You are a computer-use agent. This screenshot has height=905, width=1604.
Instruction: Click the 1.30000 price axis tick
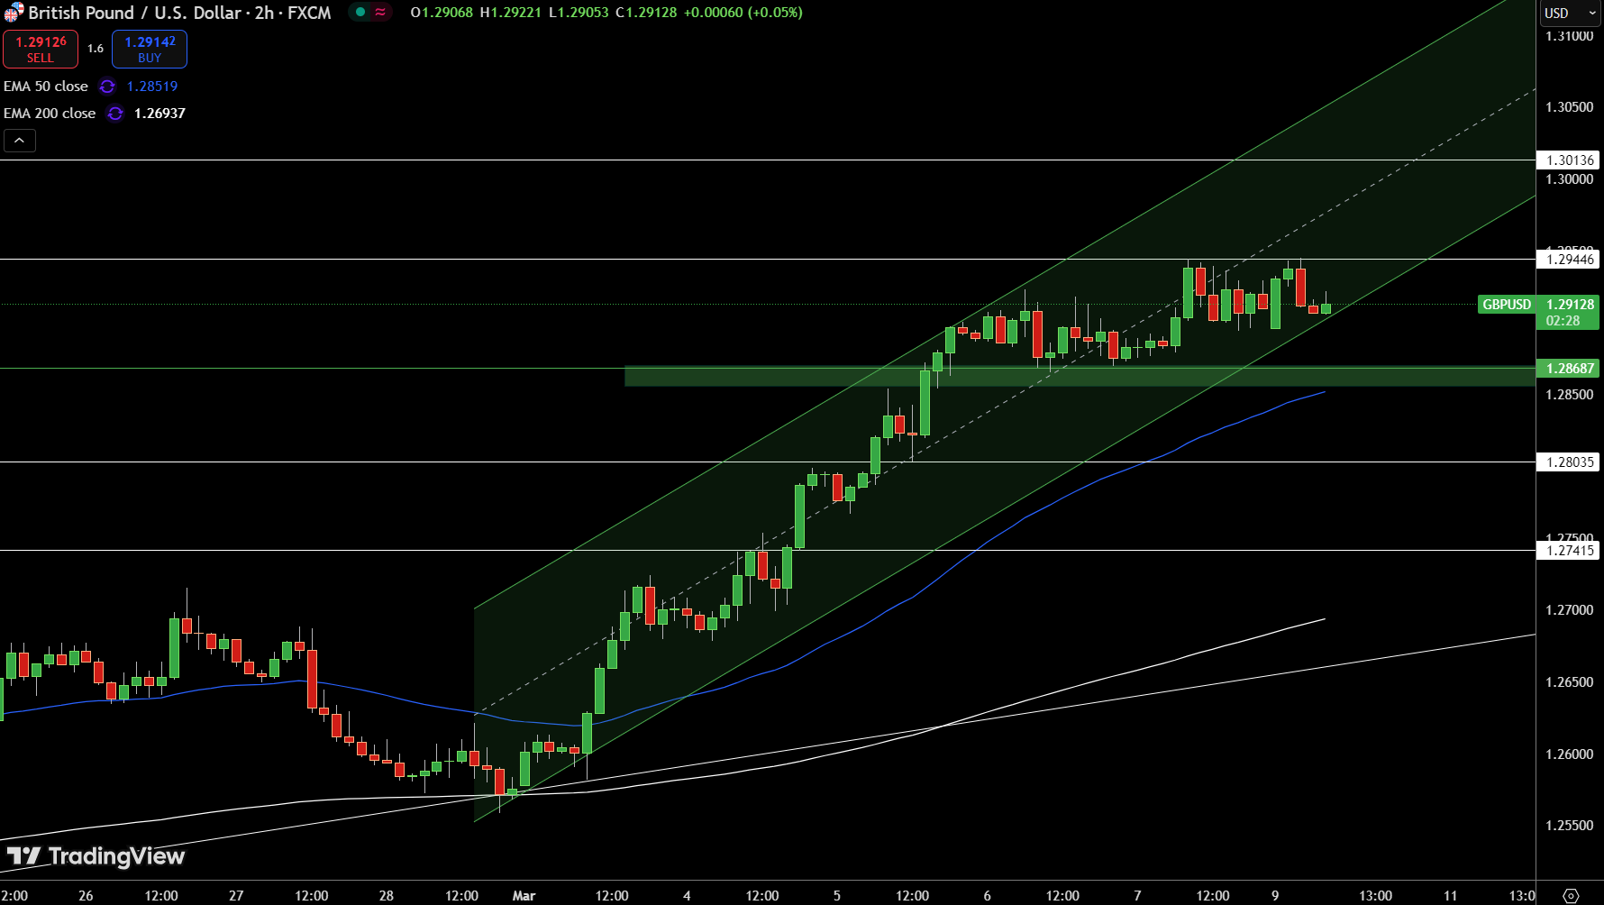point(1569,179)
